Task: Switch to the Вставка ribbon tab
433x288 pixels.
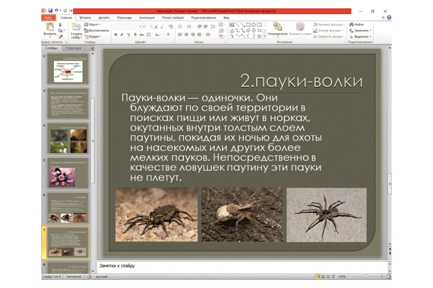Action: 85,17
